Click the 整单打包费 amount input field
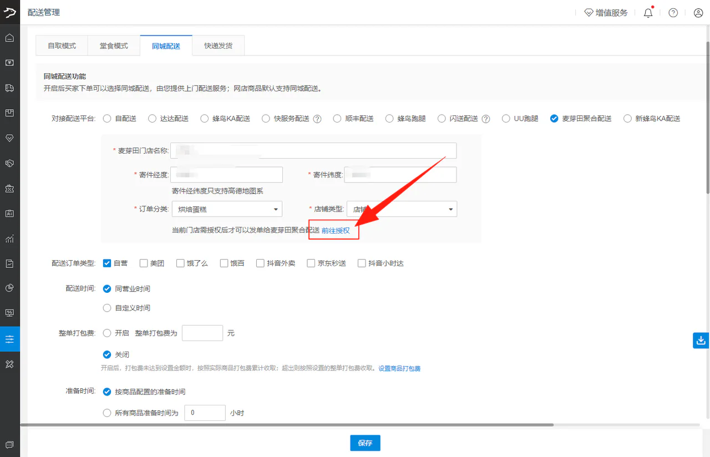 click(202, 333)
